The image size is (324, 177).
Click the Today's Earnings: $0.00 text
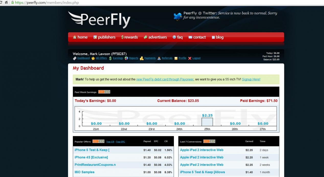point(95,101)
